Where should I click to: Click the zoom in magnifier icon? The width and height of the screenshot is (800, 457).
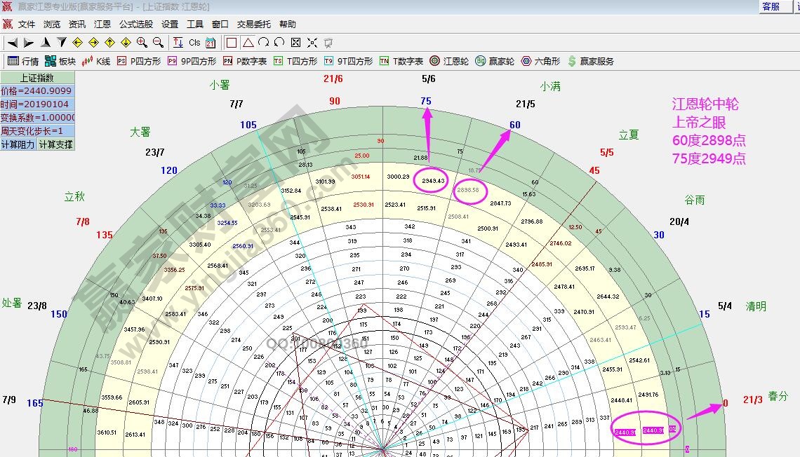(142, 43)
